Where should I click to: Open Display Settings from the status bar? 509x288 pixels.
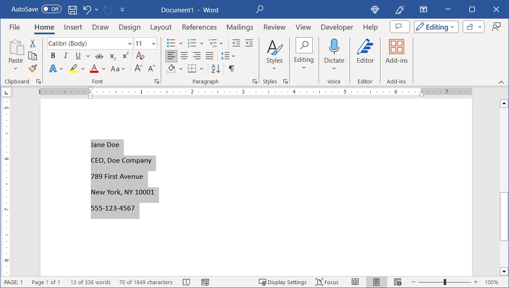click(x=283, y=282)
